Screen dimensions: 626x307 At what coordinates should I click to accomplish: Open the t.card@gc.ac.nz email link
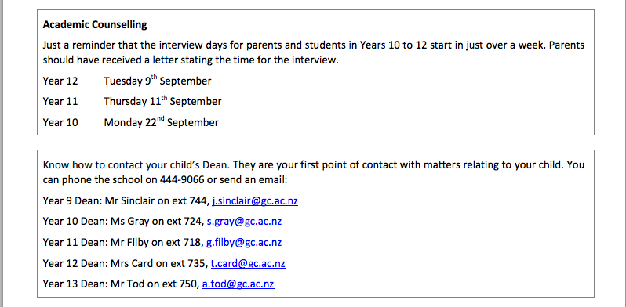(x=248, y=264)
